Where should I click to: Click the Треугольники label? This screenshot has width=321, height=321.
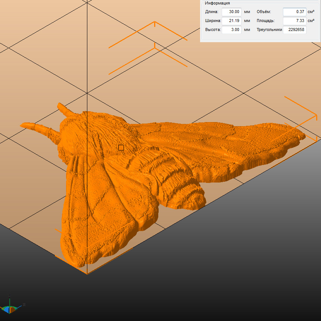click(x=269, y=30)
